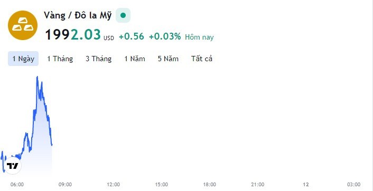
Task: Click the +0.03% percent change
Action: 165,36
